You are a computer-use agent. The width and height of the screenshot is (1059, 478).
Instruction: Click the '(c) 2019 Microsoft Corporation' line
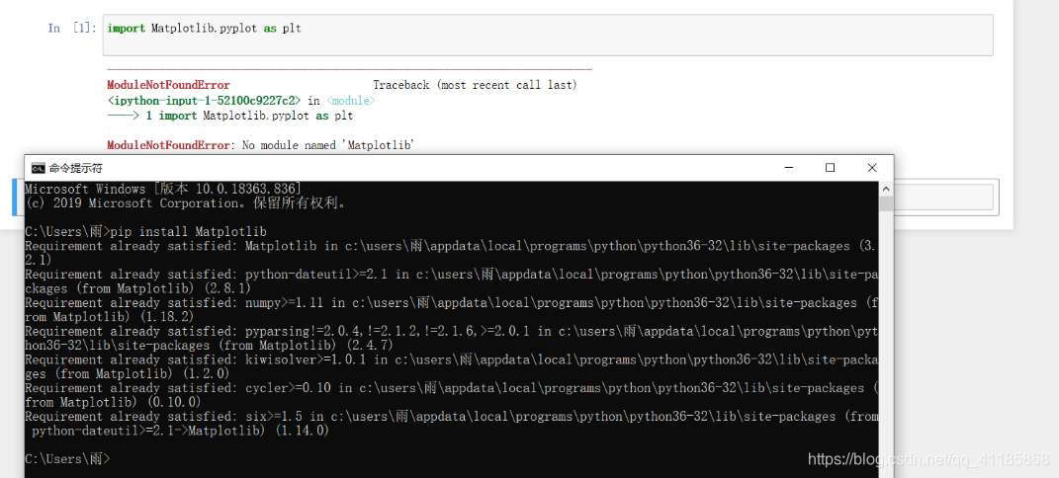click(186, 202)
